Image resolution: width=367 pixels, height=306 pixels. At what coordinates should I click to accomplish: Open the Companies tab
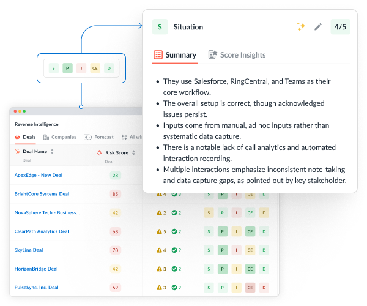60,137
